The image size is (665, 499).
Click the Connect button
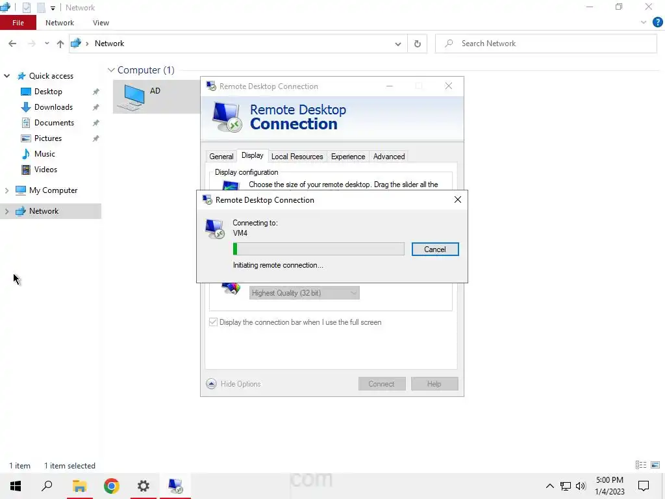tap(381, 383)
